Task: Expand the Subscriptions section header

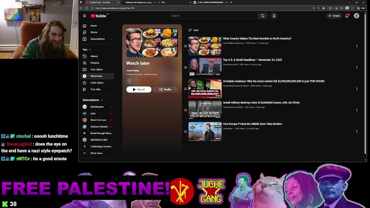Action: [x=92, y=100]
